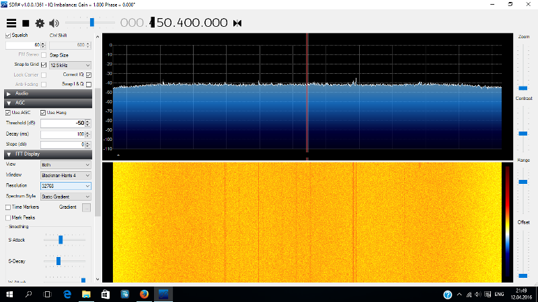Screen dimensions: 538x302
Task: Toggle Snap to Grid checkbox
Action: (x=44, y=64)
